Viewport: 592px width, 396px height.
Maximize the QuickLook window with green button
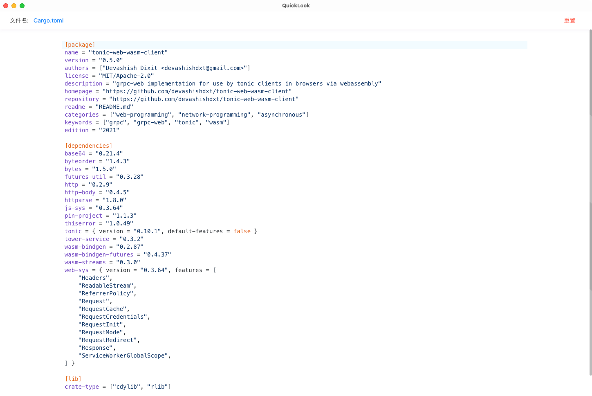tap(22, 6)
